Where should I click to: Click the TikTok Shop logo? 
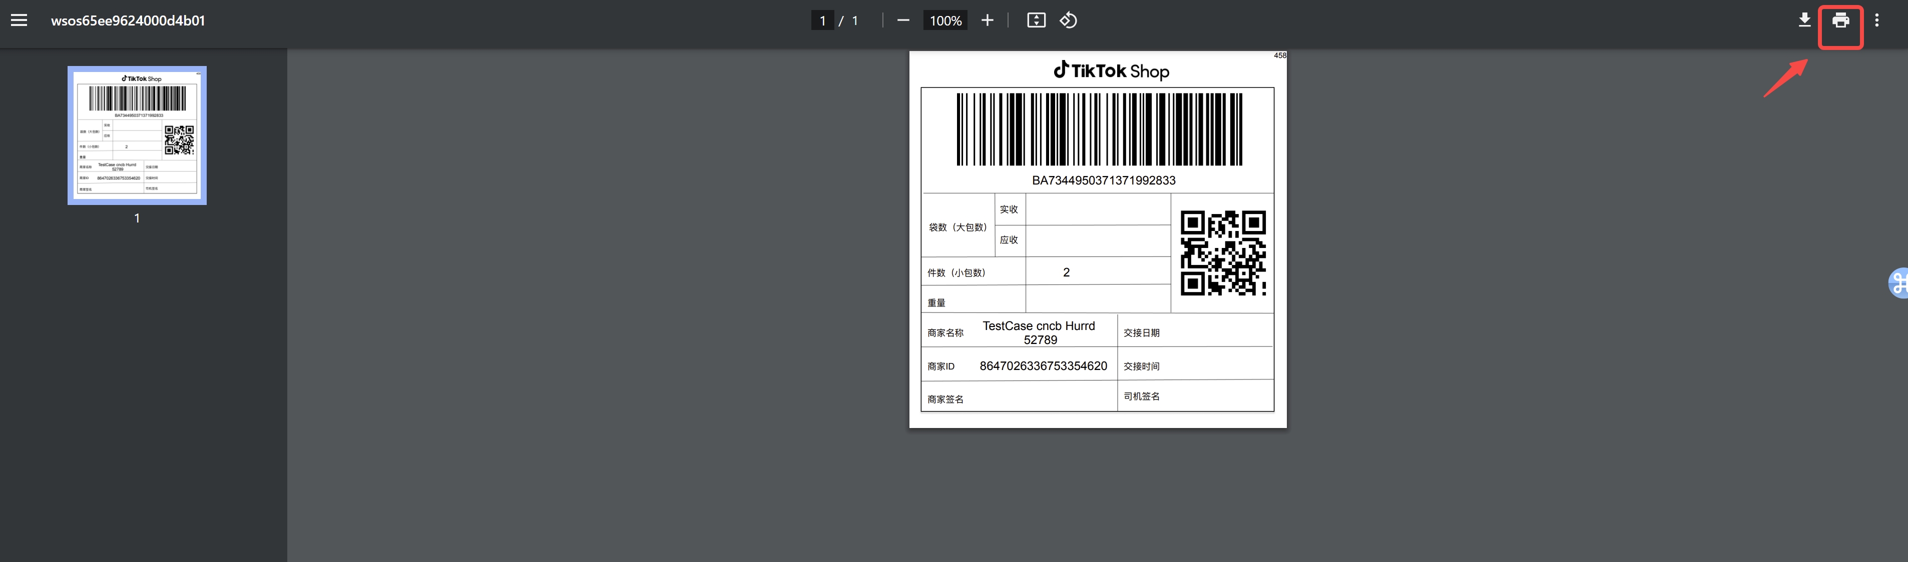point(1111,71)
